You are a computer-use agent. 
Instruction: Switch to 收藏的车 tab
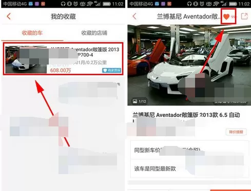click(32, 33)
